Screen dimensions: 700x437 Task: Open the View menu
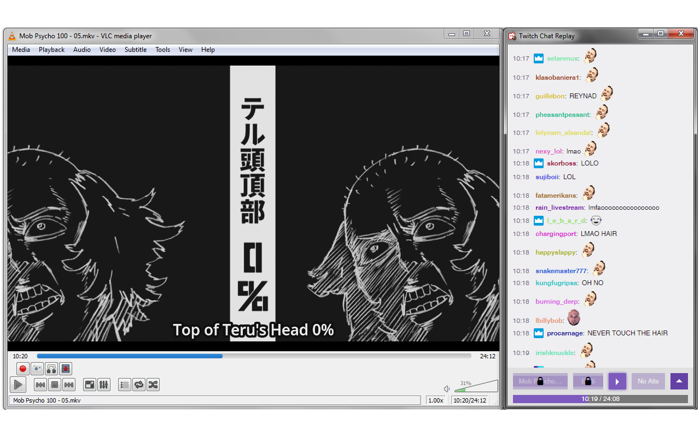[185, 50]
